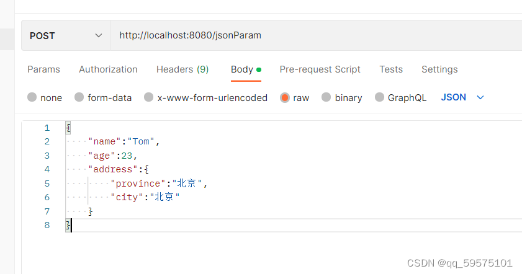Select the none body type radio
Screen dimensions: 522x274
pyautogui.click(x=32, y=97)
